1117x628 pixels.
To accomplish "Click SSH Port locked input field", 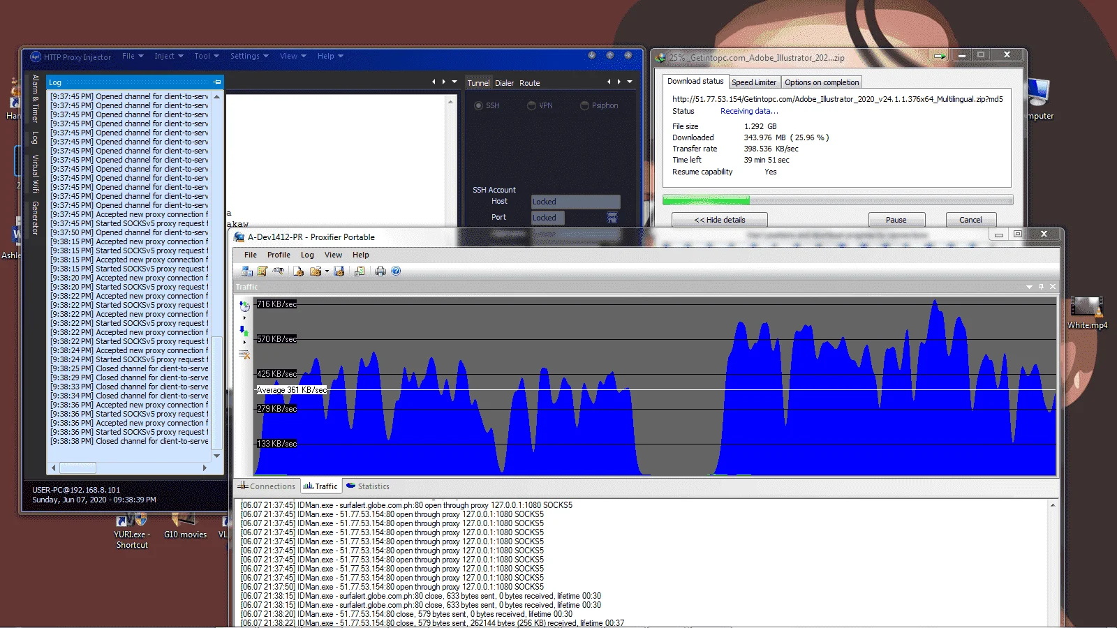I will pyautogui.click(x=548, y=218).
